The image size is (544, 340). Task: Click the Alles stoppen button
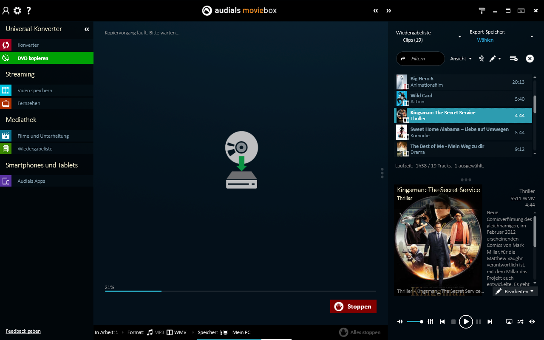(360, 332)
